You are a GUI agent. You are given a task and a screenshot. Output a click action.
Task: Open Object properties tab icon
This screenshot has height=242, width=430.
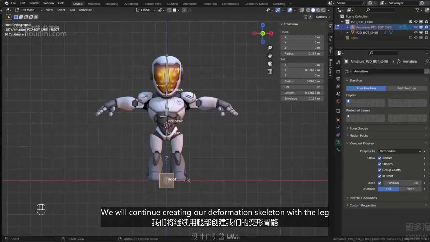click(x=338, y=120)
